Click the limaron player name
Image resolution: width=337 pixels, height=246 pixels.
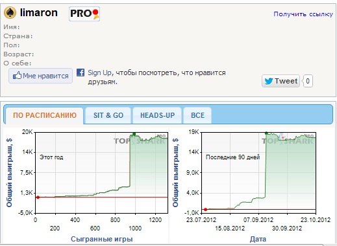coord(39,13)
